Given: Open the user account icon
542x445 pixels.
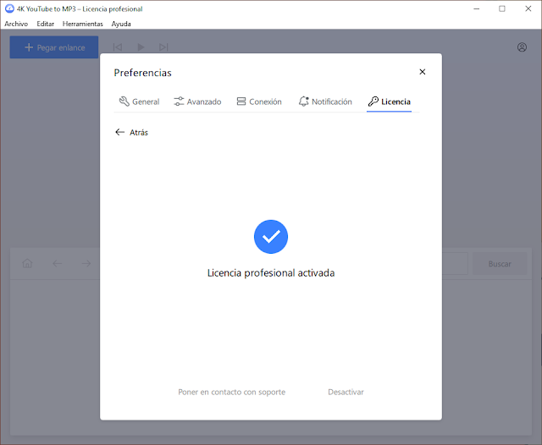Looking at the screenshot, I should 522,47.
